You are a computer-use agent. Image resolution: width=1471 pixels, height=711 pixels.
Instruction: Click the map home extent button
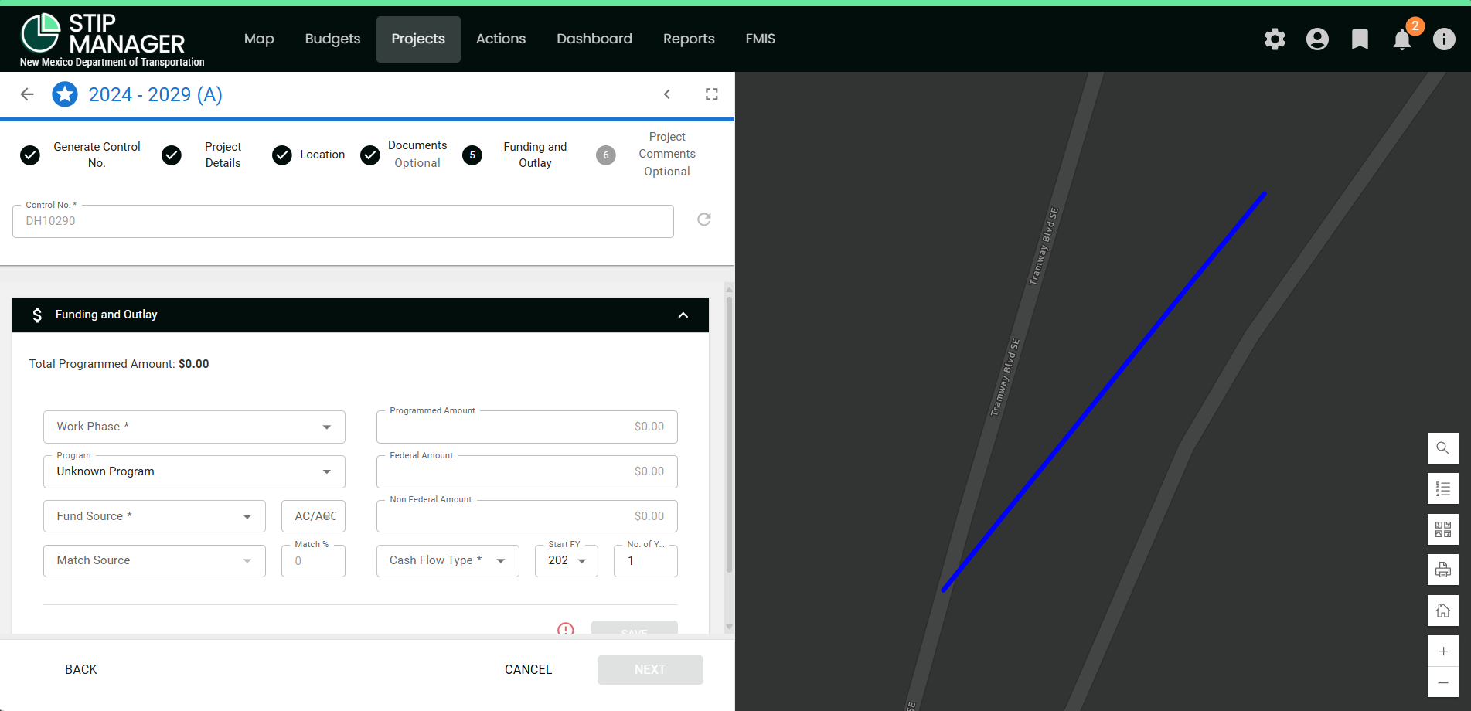click(x=1442, y=611)
